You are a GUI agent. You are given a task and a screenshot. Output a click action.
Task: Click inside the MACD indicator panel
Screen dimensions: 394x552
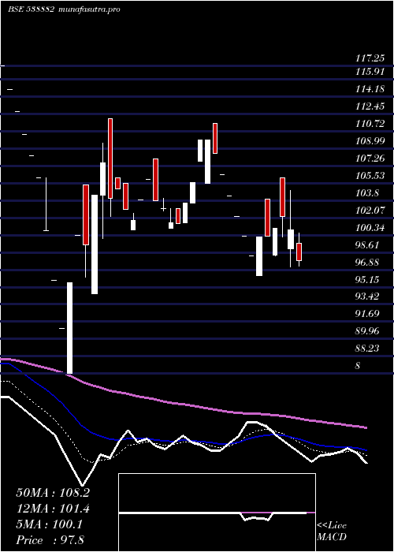pyautogui.click(x=217, y=513)
